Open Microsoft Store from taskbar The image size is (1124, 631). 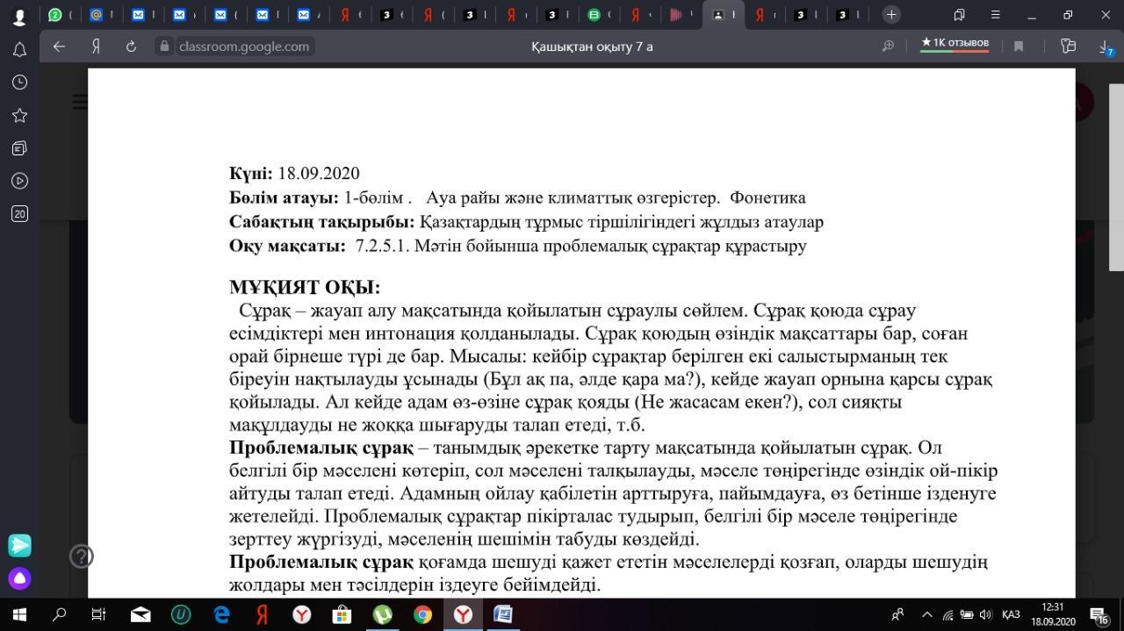(342, 614)
